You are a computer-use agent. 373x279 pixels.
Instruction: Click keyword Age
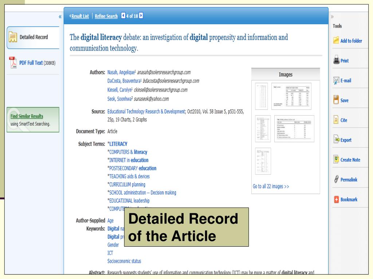coord(110,221)
